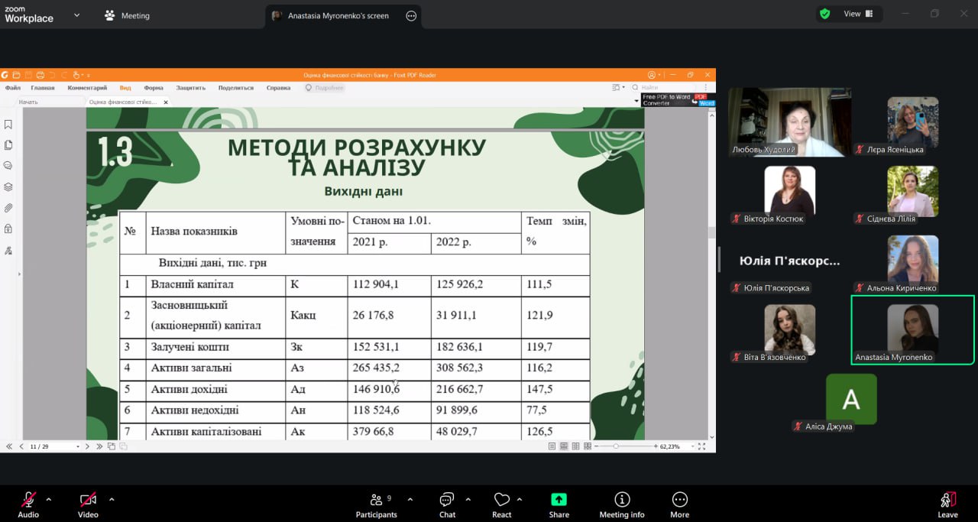
Task: Open the View layout menu
Action: (858, 14)
